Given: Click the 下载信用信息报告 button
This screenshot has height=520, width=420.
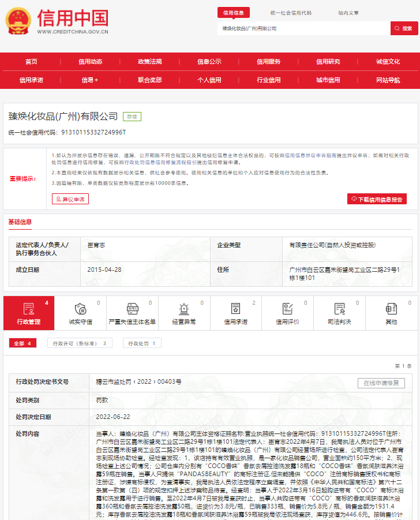Looking at the screenshot, I should pyautogui.click(x=377, y=199).
